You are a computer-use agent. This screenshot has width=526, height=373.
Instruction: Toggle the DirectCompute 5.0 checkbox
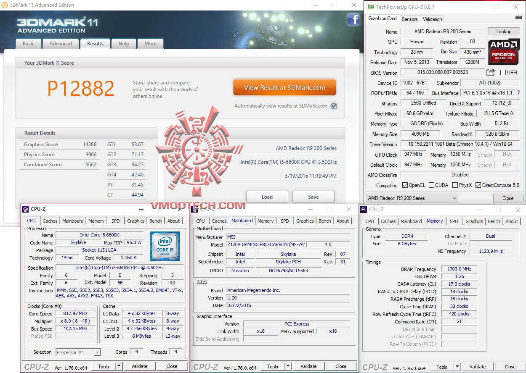(x=478, y=185)
